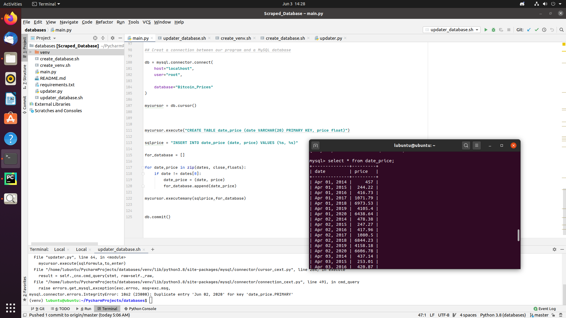The image size is (566, 318).
Task: Toggle the Structure side panel tab
Action: 25,77
